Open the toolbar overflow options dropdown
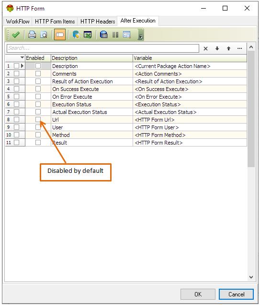This screenshot has width=260, height=305. point(141,36)
